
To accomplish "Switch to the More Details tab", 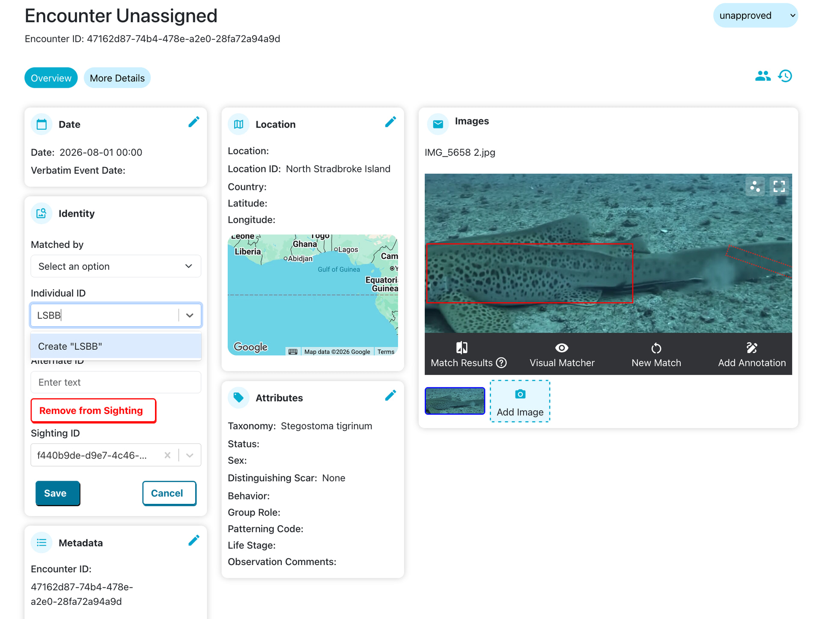I will coord(117,78).
